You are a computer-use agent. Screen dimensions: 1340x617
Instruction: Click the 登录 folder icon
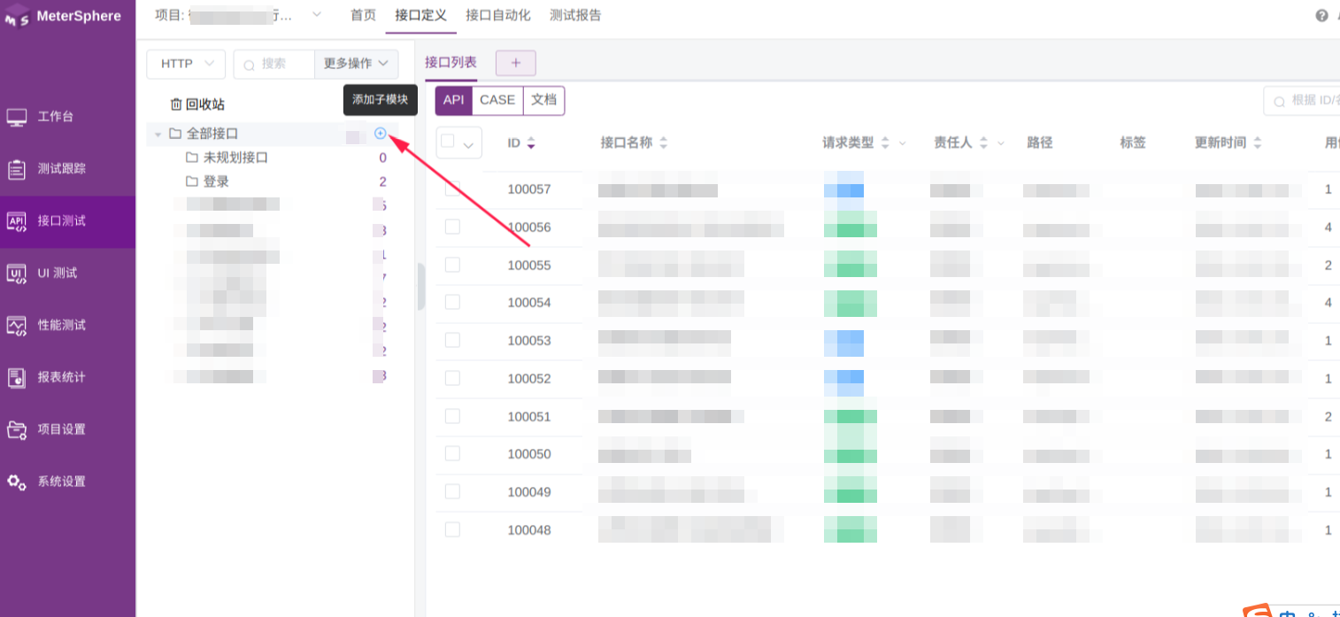[x=192, y=181]
